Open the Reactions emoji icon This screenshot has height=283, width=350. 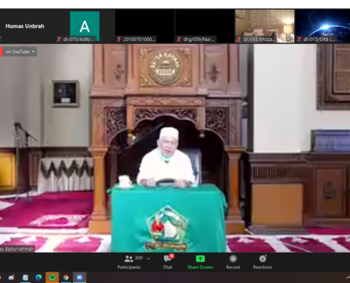coord(262,259)
